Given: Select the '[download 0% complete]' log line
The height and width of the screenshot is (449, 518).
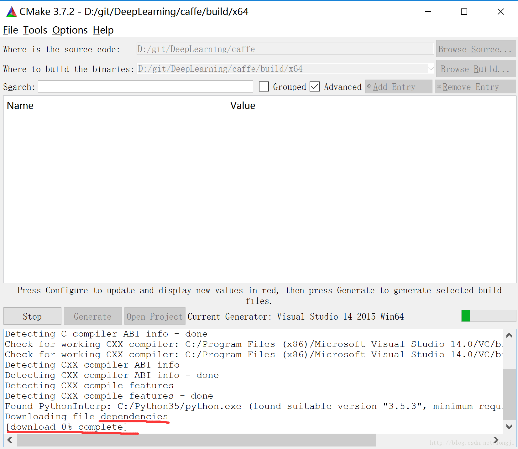Looking at the screenshot, I should [66, 427].
